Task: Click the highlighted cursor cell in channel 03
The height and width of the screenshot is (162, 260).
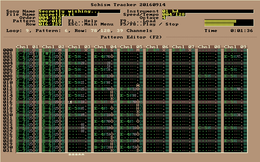Action: [70, 102]
